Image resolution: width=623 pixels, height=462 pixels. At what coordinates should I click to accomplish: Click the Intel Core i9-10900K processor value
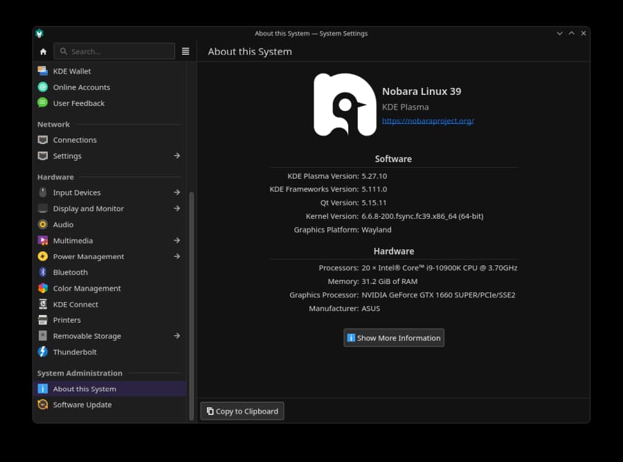tap(440, 268)
